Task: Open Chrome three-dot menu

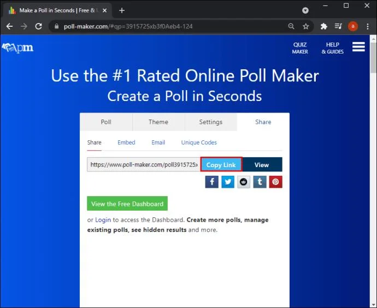Action: pyautogui.click(x=368, y=26)
